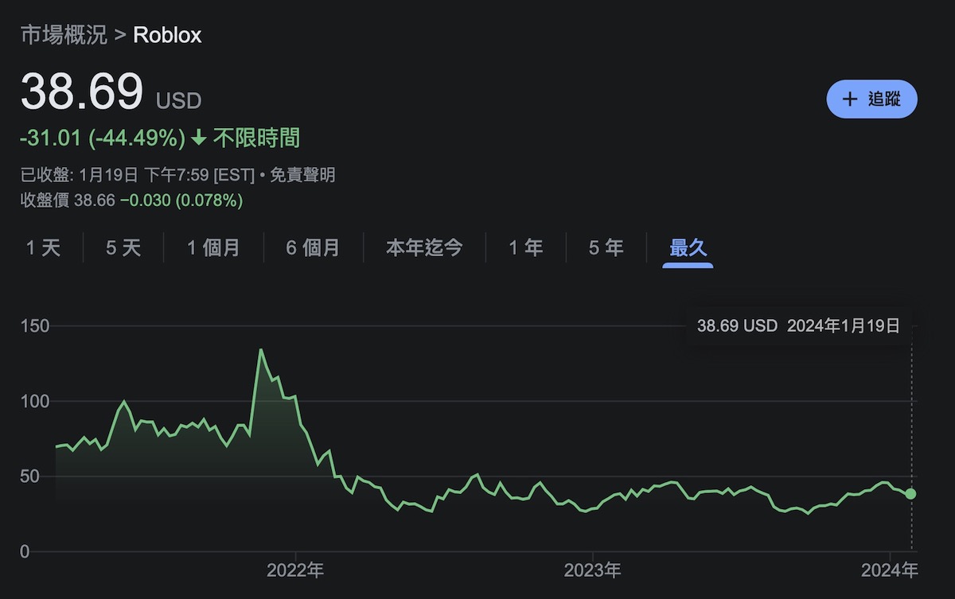Image resolution: width=955 pixels, height=599 pixels.
Task: Click the USD currency label beside the price
Action: (x=179, y=101)
